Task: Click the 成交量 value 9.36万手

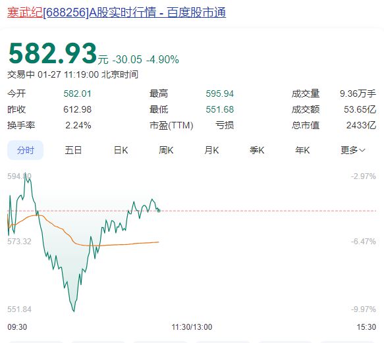Action: [x=358, y=93]
